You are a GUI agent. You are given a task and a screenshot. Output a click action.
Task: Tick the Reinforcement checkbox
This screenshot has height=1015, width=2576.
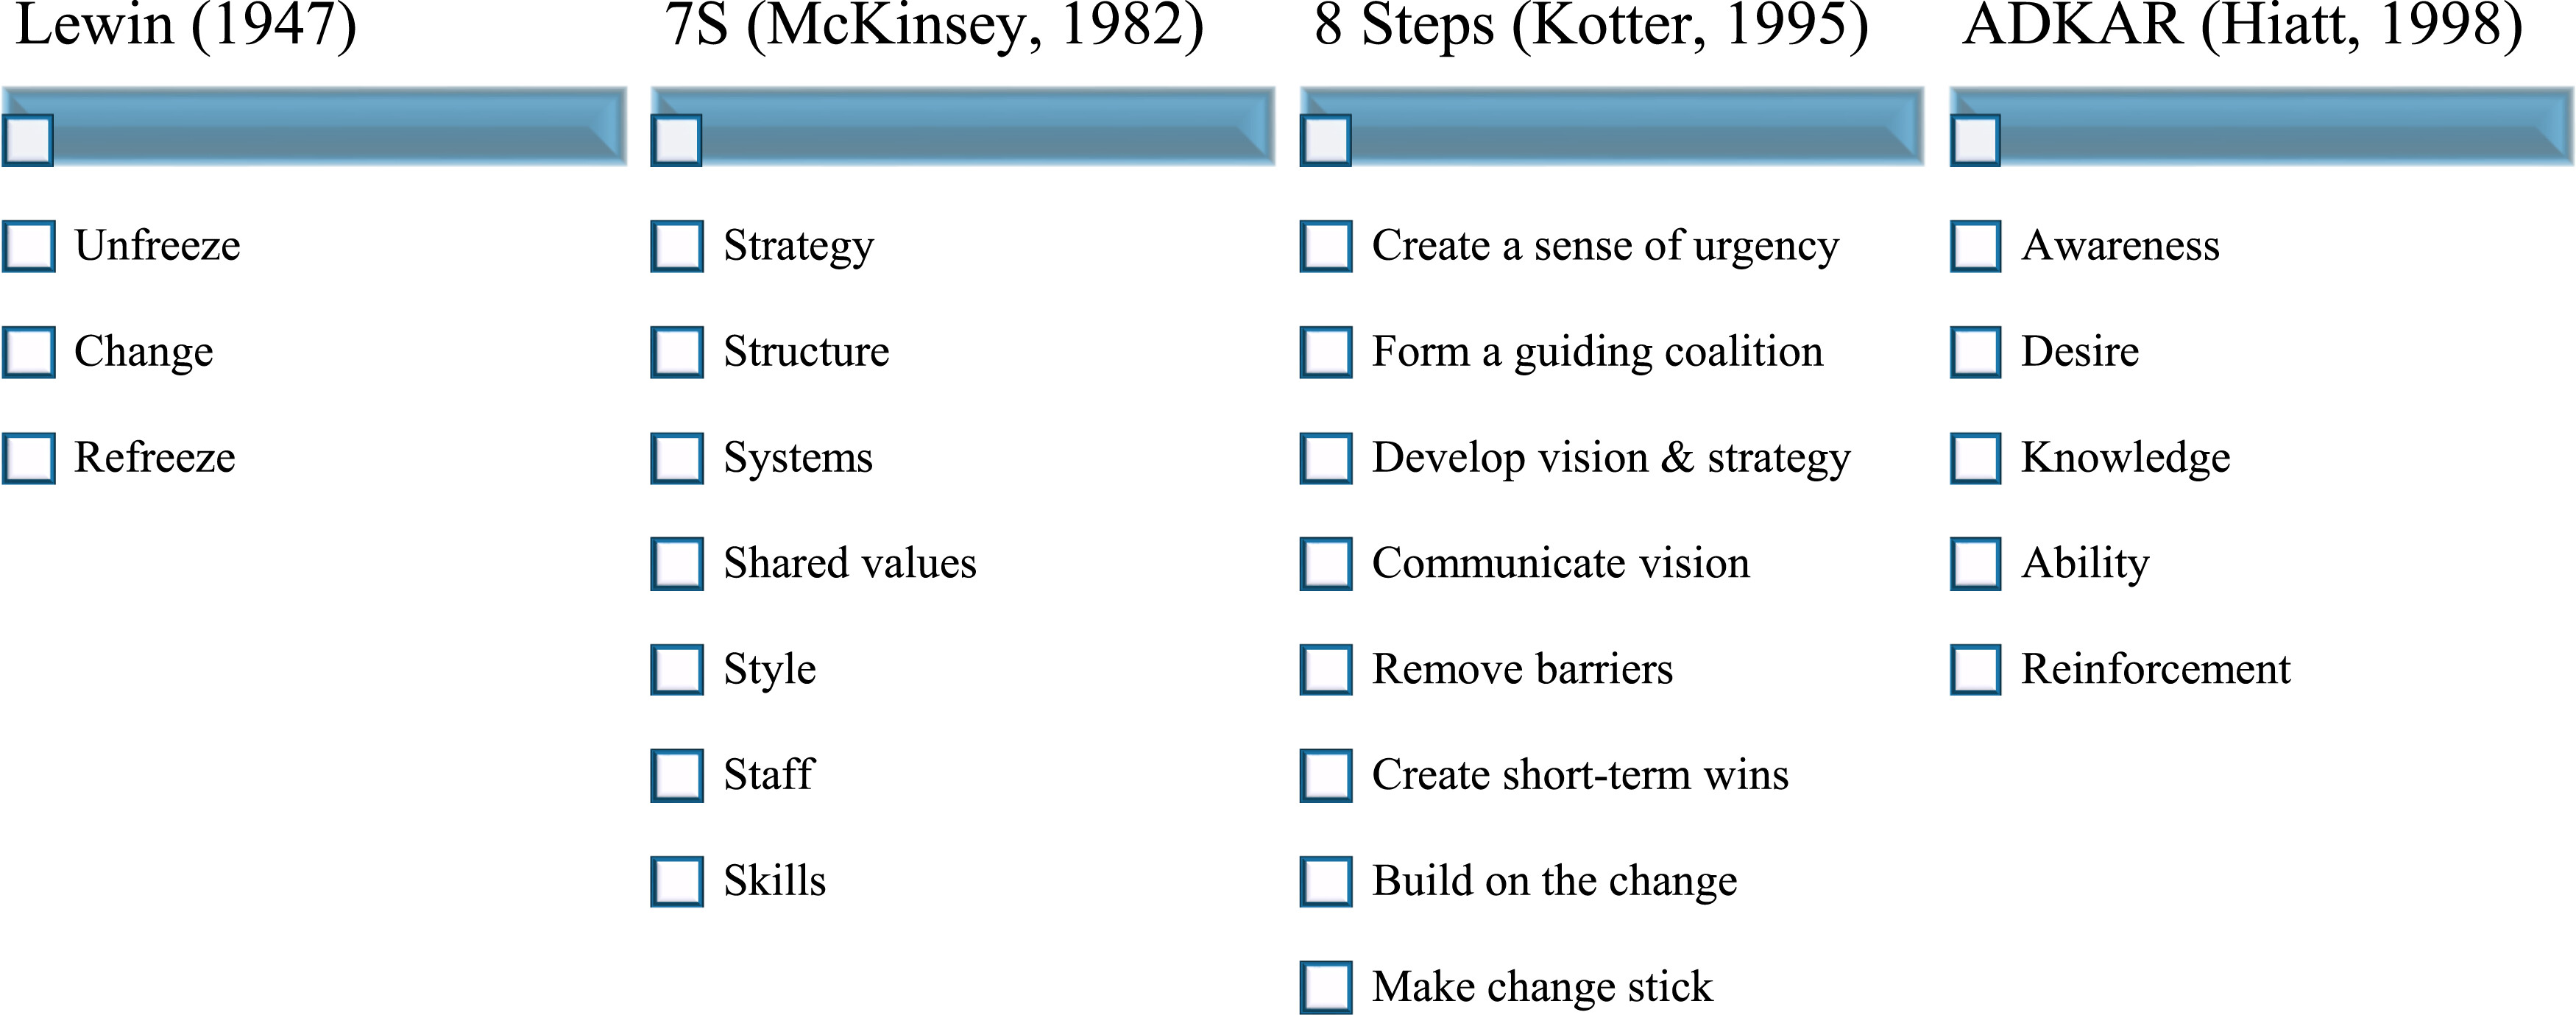pos(1975,669)
